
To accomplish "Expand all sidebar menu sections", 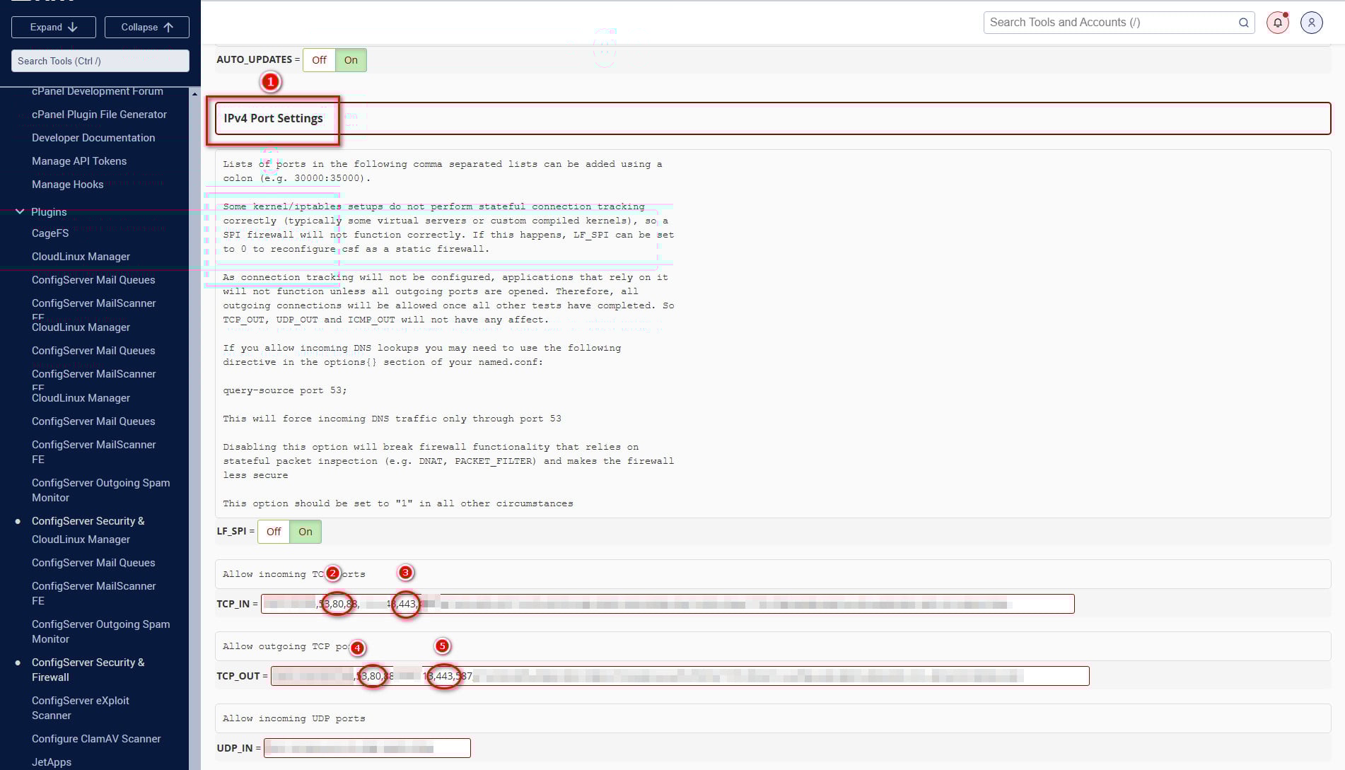I will tap(54, 27).
